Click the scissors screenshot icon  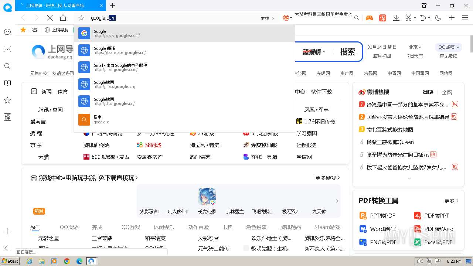408,18
